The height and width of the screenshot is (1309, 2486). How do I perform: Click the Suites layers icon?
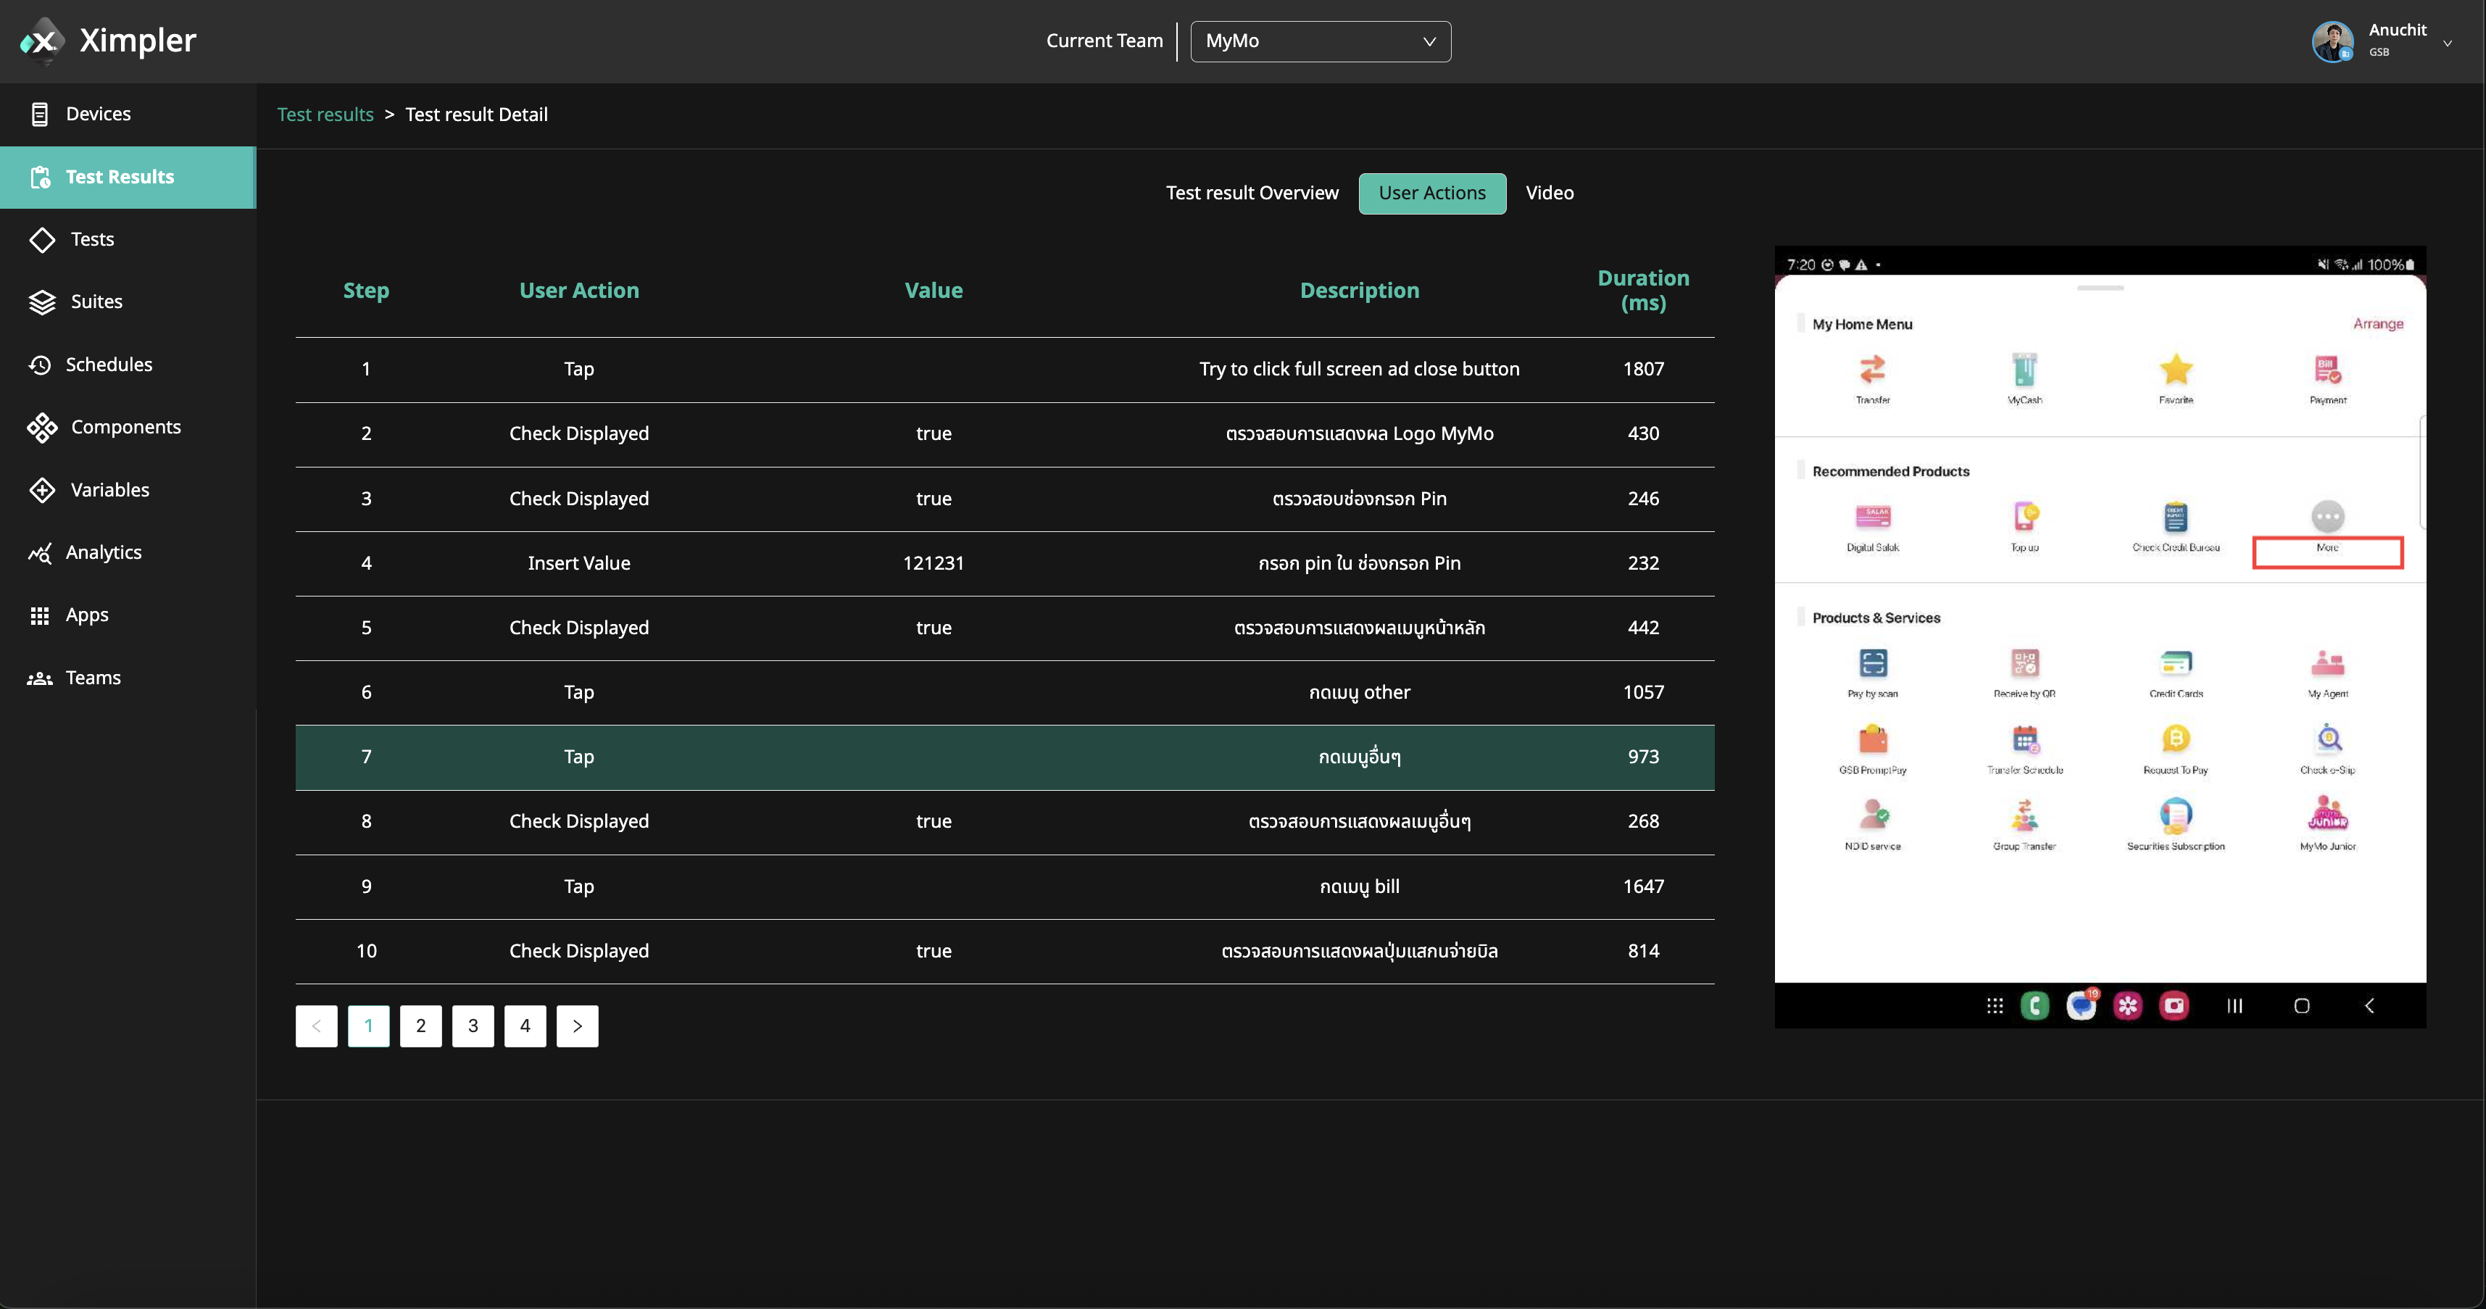tap(43, 302)
